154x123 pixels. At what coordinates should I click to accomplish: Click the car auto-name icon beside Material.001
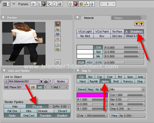(46, 82)
